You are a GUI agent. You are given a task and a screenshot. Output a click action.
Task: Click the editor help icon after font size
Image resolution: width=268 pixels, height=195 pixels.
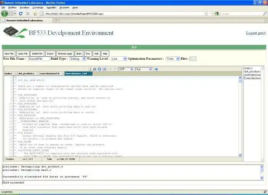point(156,69)
